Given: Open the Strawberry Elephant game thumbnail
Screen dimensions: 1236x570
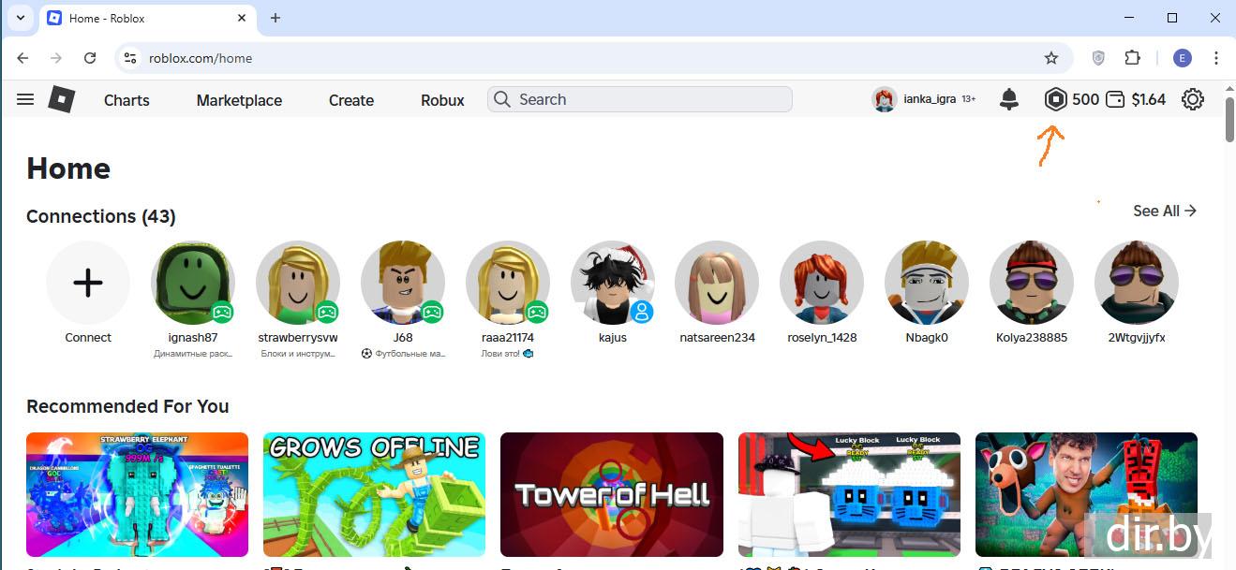Looking at the screenshot, I should click(x=137, y=494).
